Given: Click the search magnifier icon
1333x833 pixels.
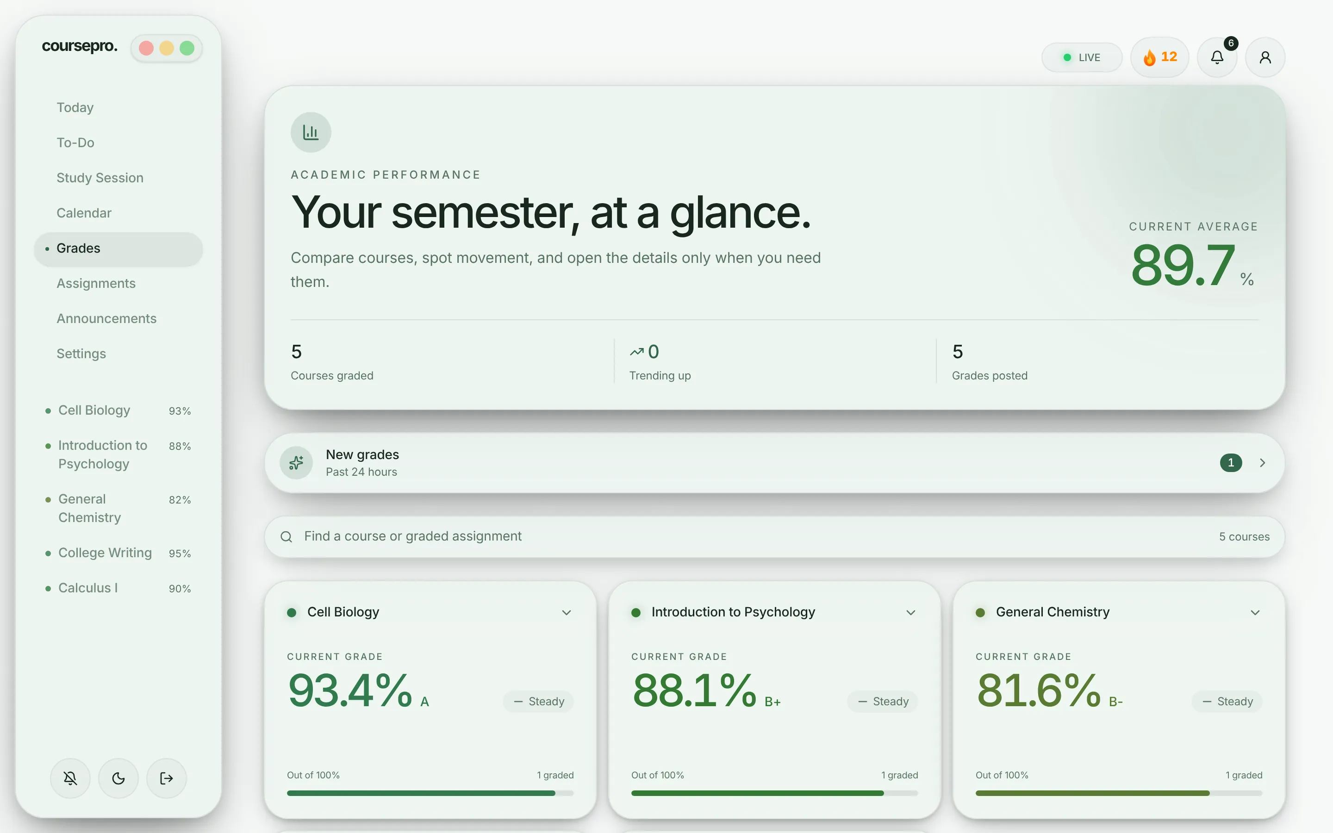Looking at the screenshot, I should [x=286, y=537].
